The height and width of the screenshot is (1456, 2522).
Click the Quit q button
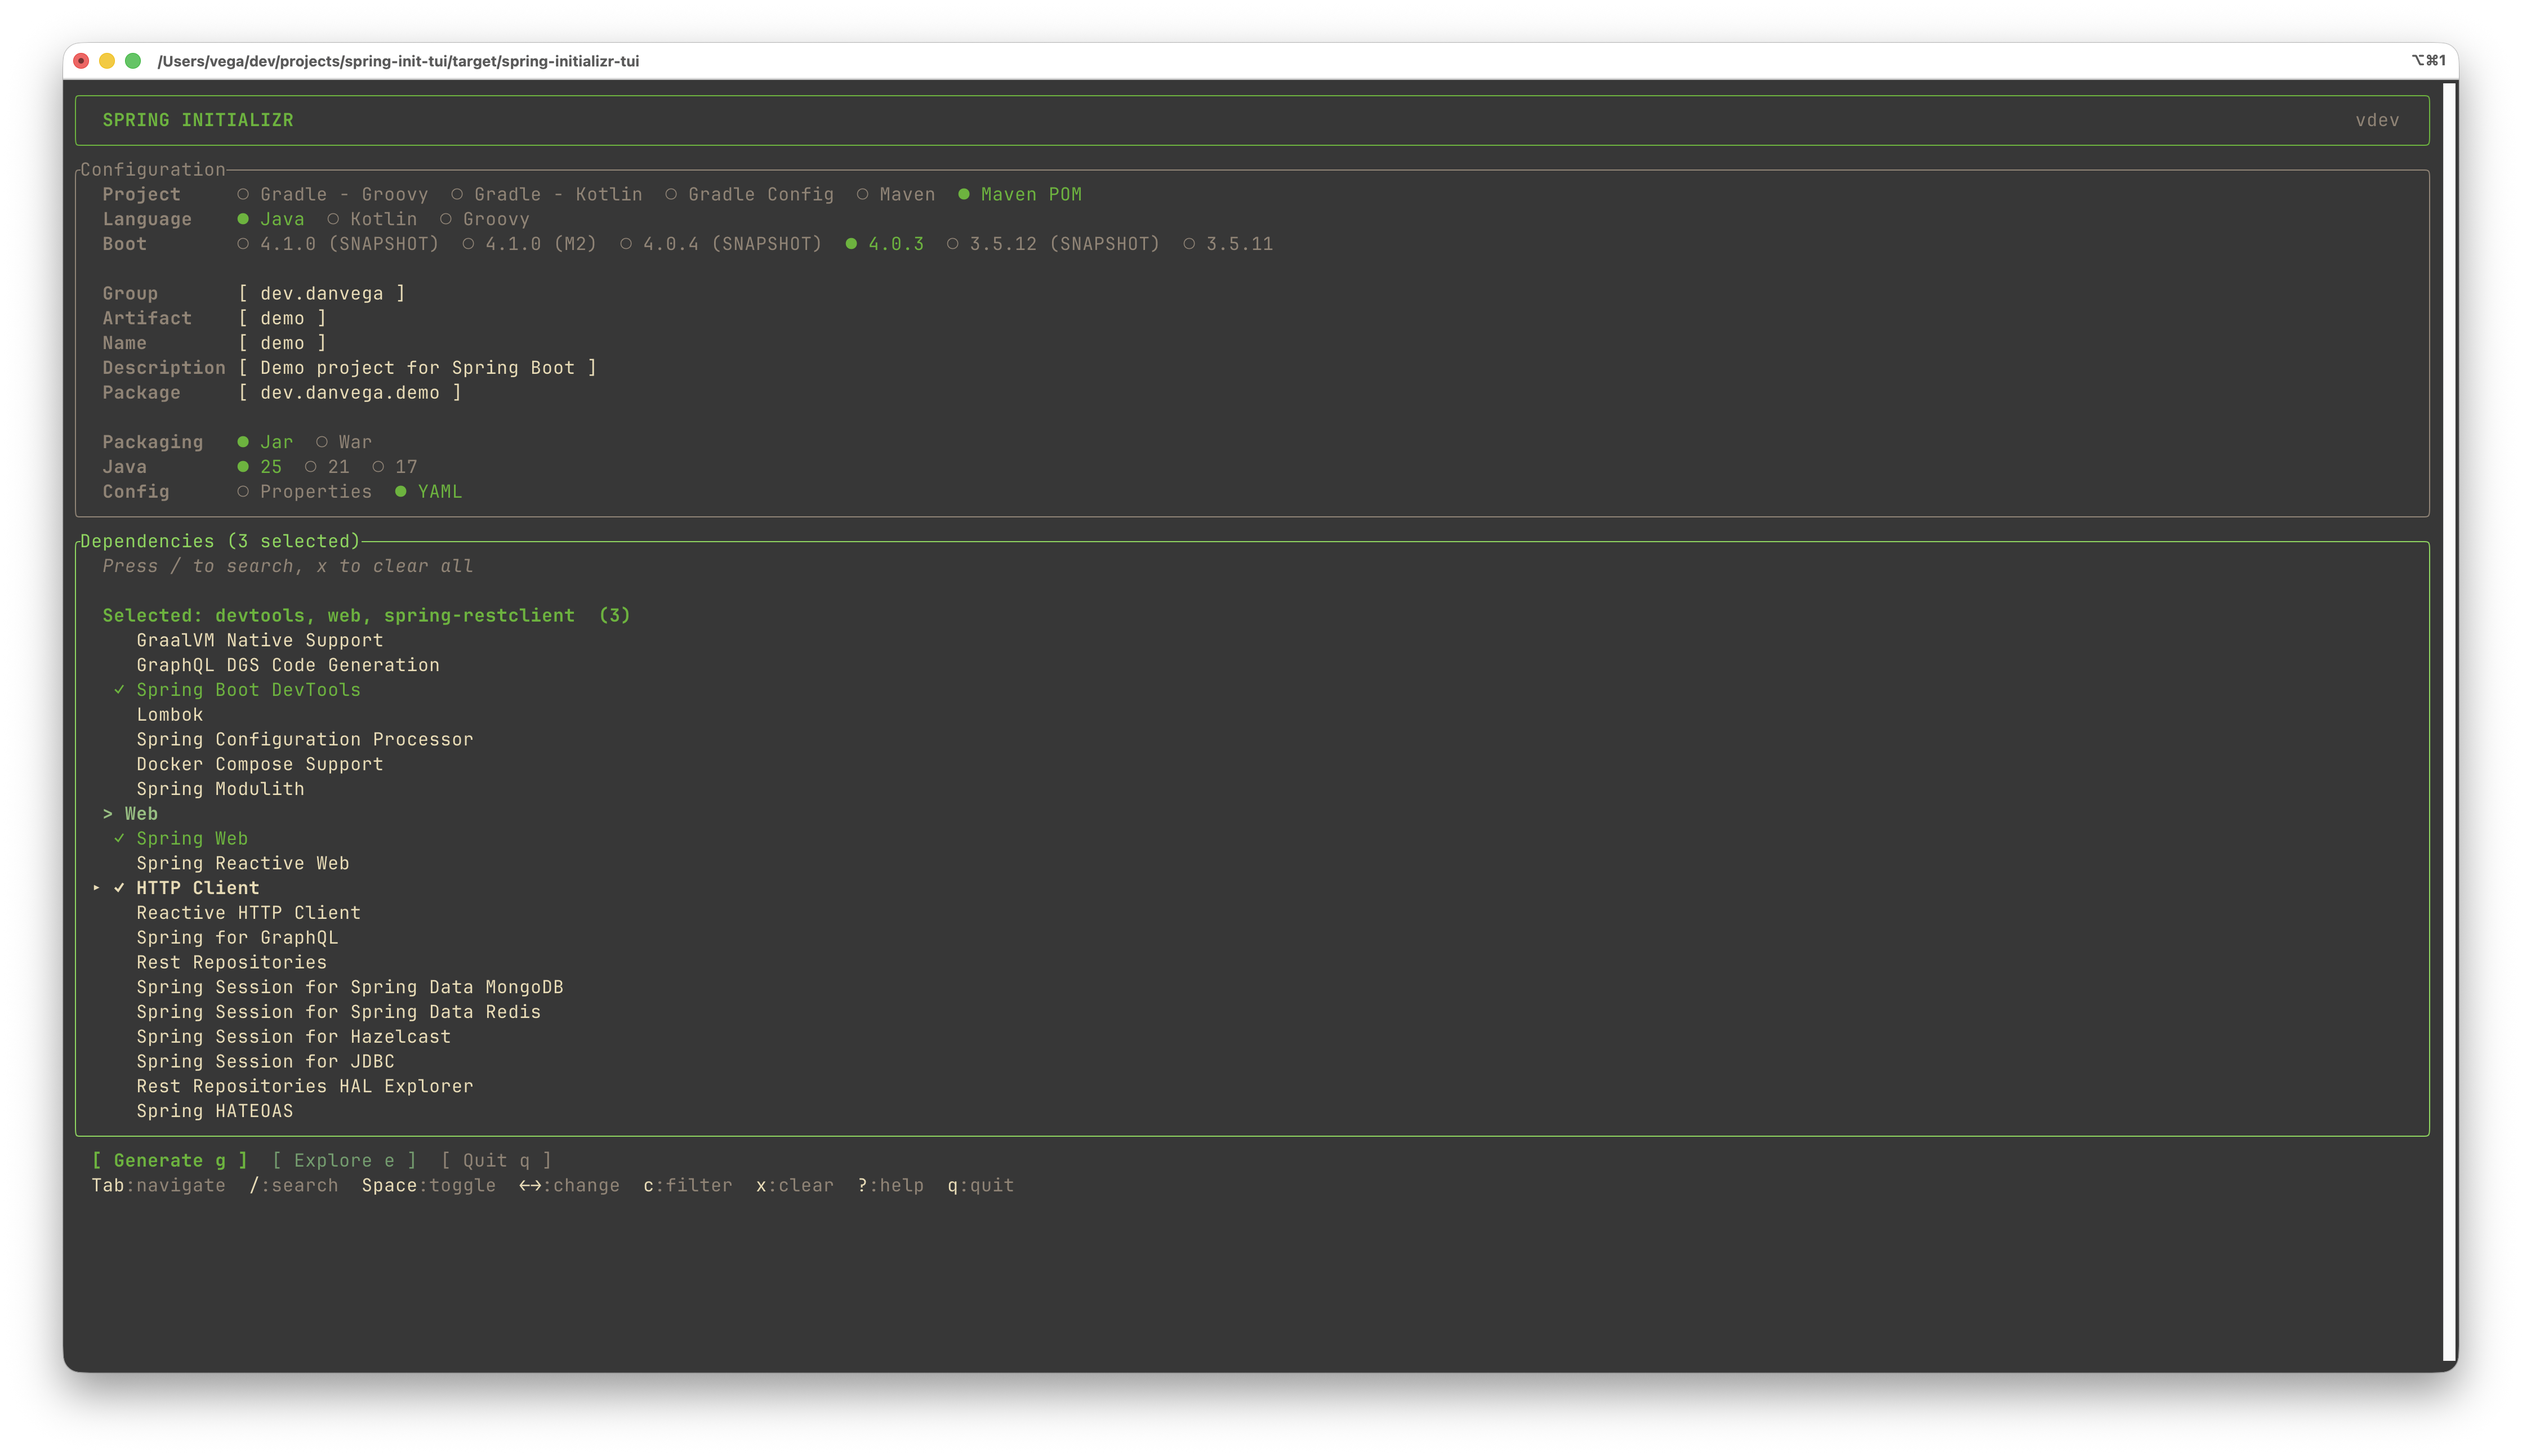point(496,1160)
